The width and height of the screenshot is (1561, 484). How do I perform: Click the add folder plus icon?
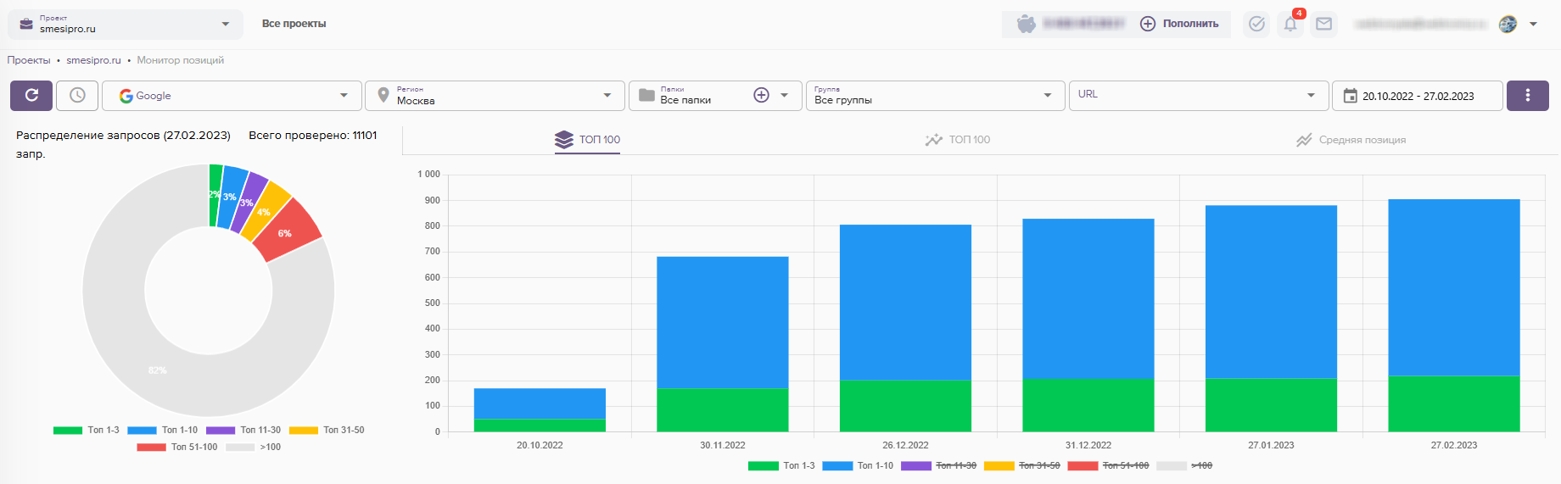[761, 95]
